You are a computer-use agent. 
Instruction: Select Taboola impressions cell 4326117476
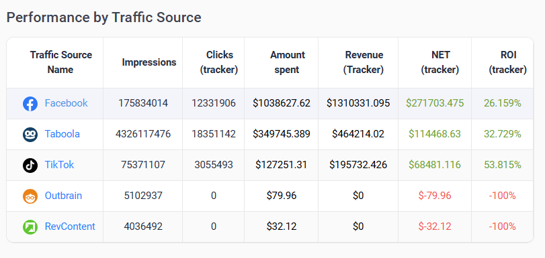(143, 134)
